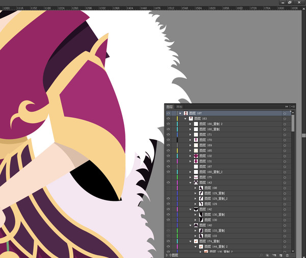Switch to the 画板 tab
This screenshot has width=306, height=258.
pos(180,107)
